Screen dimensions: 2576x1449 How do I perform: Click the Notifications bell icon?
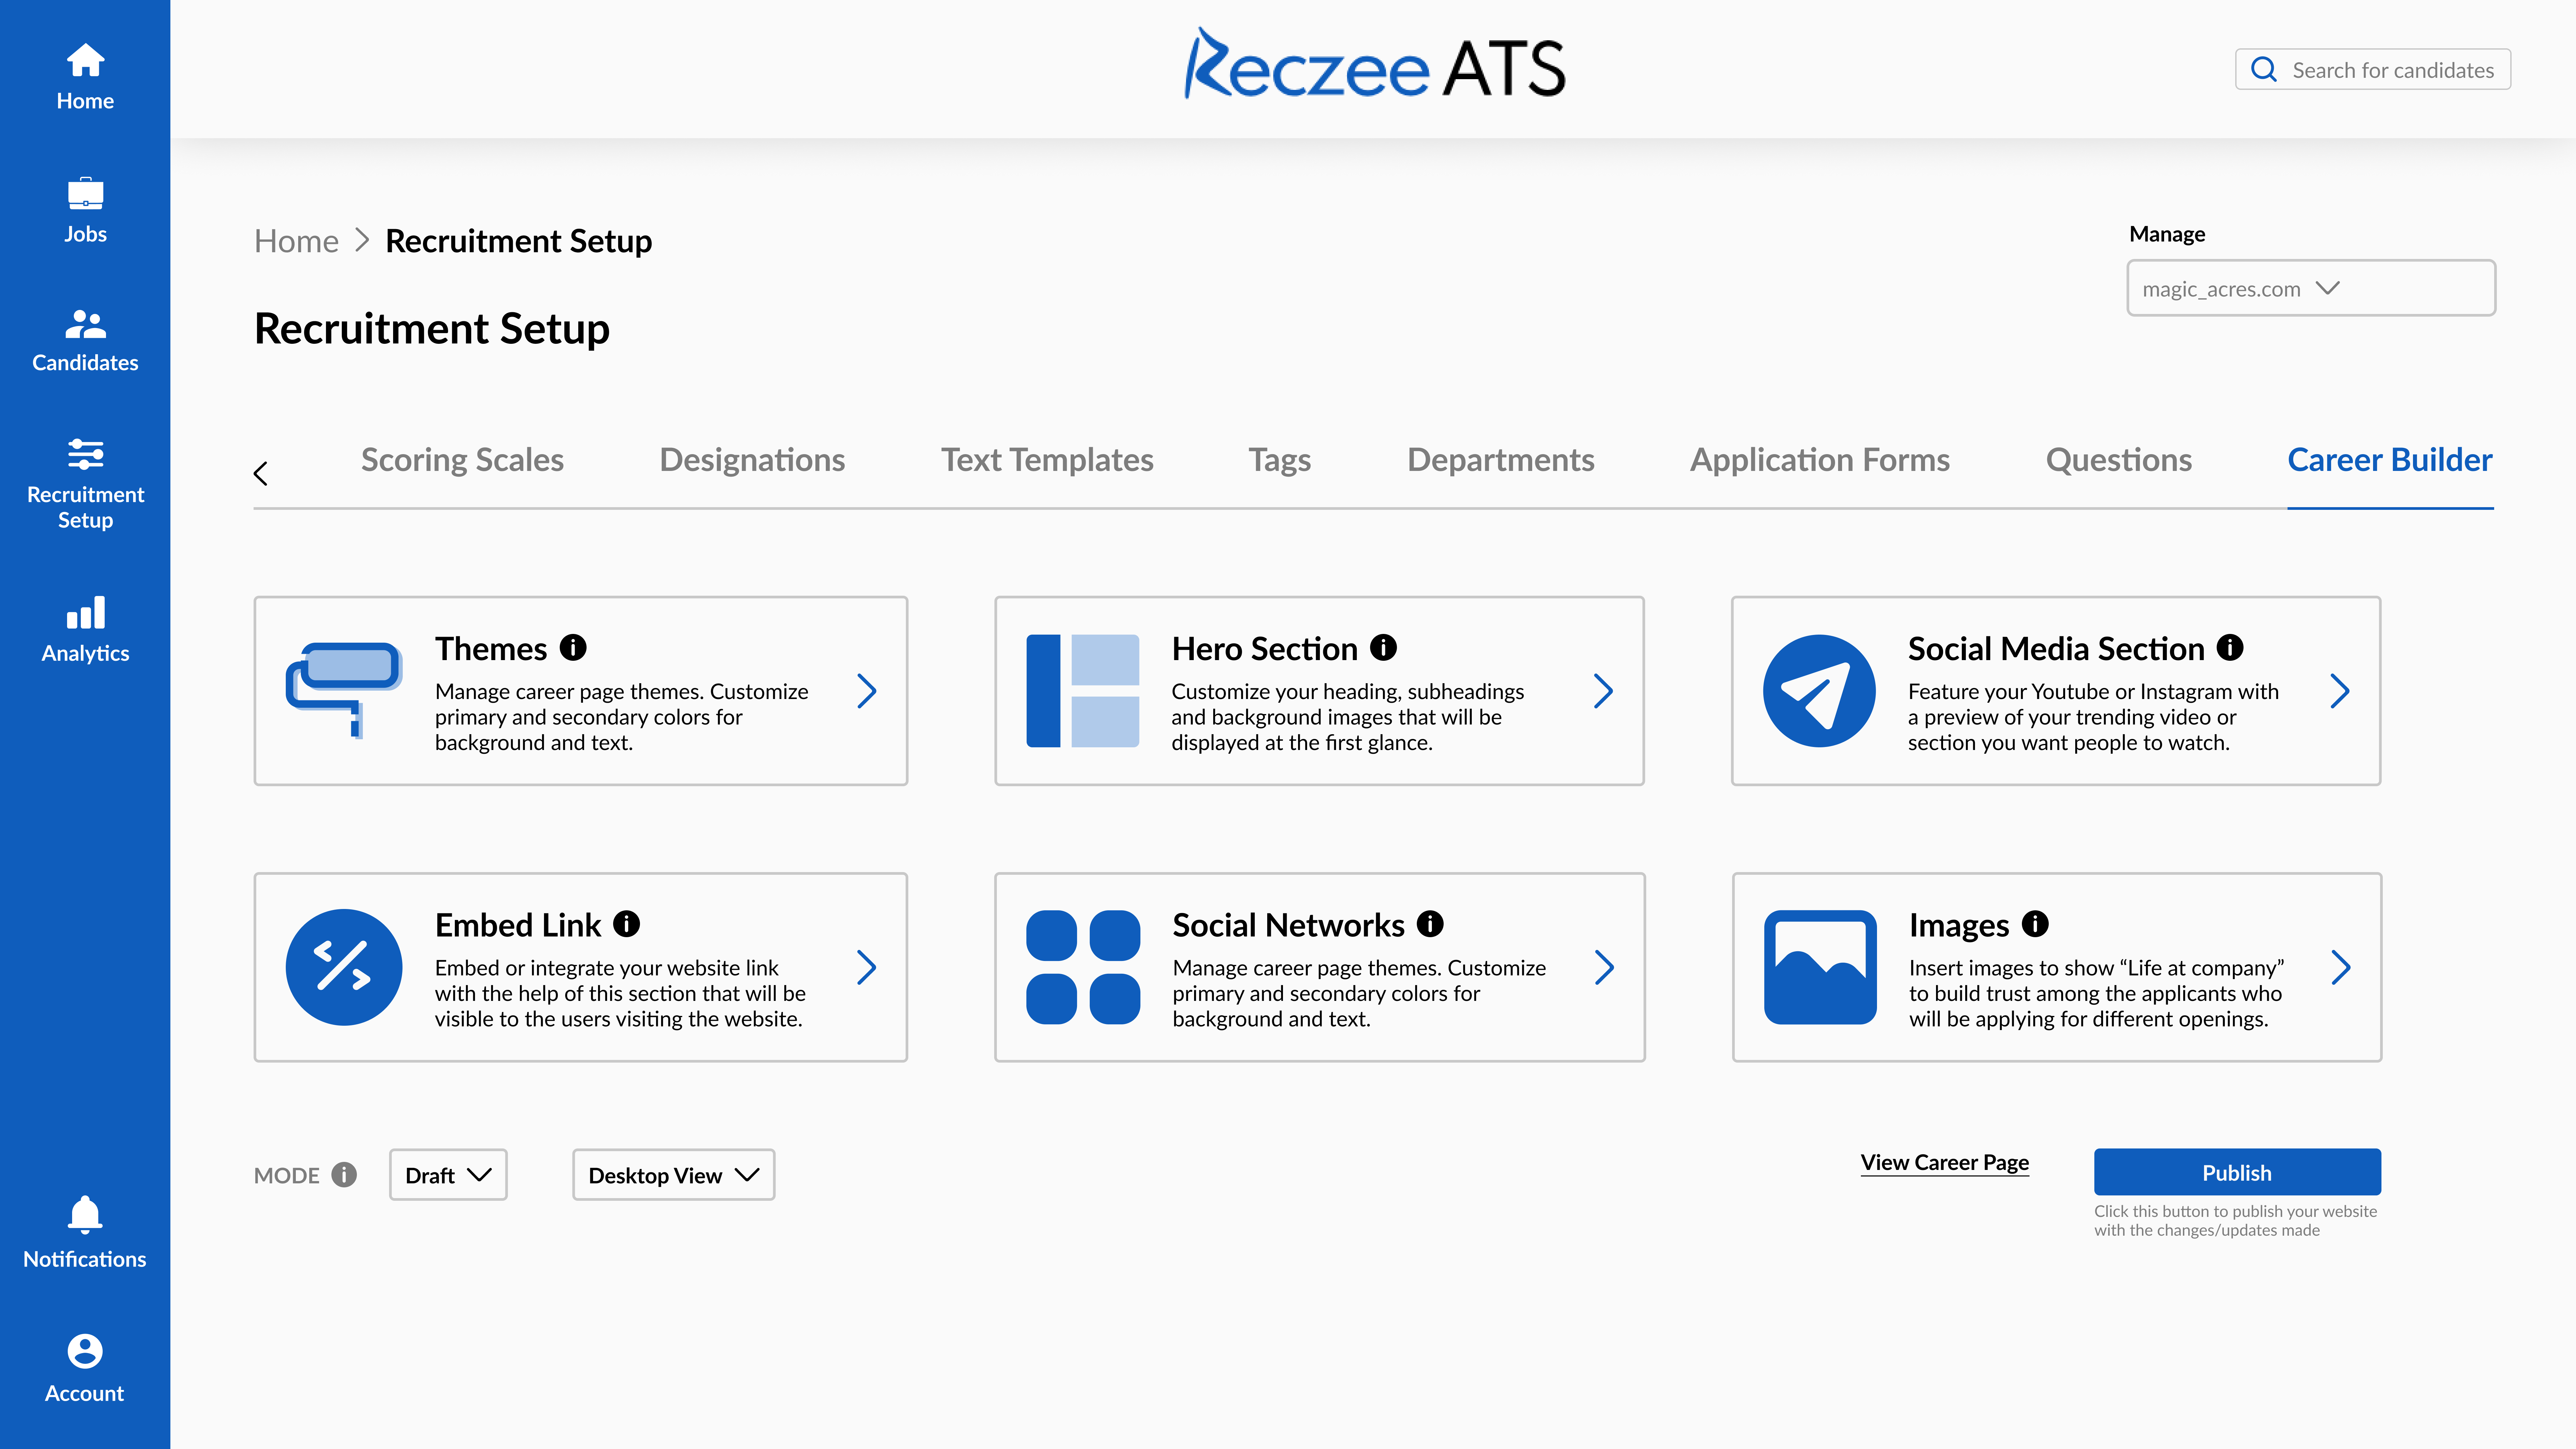pos(85,1214)
